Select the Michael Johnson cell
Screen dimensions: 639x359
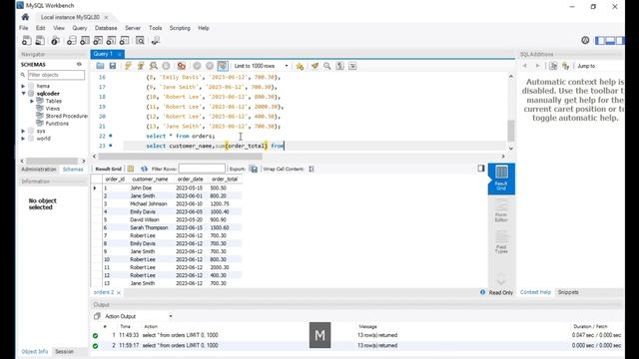point(149,203)
